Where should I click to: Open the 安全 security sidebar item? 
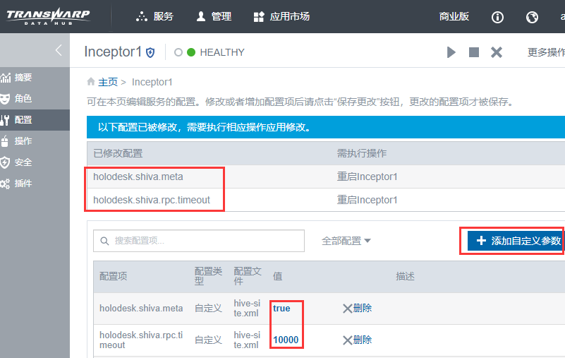(x=23, y=162)
